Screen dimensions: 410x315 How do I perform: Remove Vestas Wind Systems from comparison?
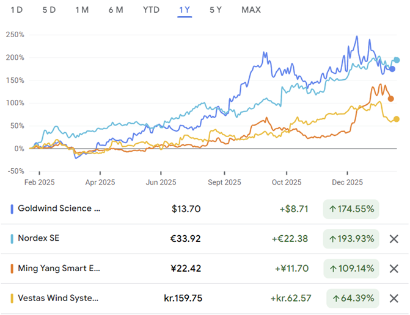394,299
